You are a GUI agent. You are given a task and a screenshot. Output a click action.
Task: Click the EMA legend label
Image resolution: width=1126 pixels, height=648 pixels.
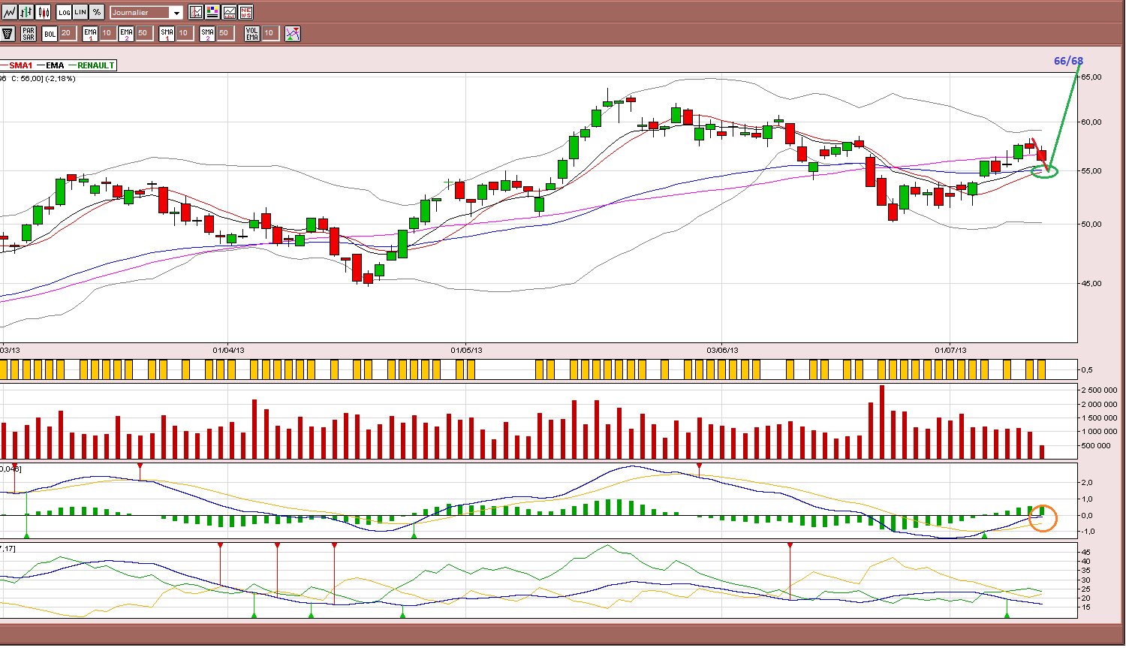pos(56,65)
